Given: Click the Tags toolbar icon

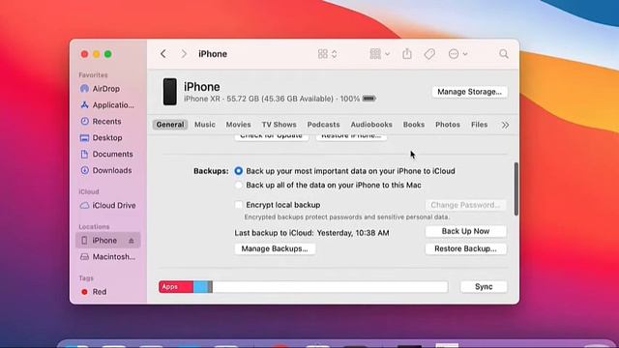Looking at the screenshot, I should tap(429, 54).
